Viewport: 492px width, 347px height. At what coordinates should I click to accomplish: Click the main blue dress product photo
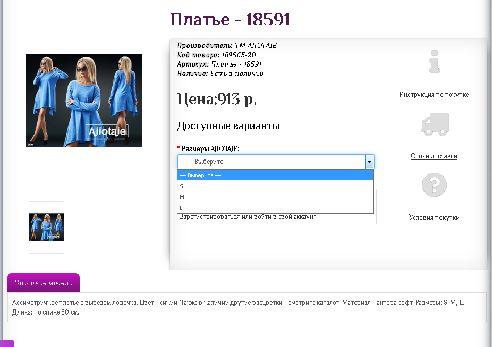tap(84, 101)
